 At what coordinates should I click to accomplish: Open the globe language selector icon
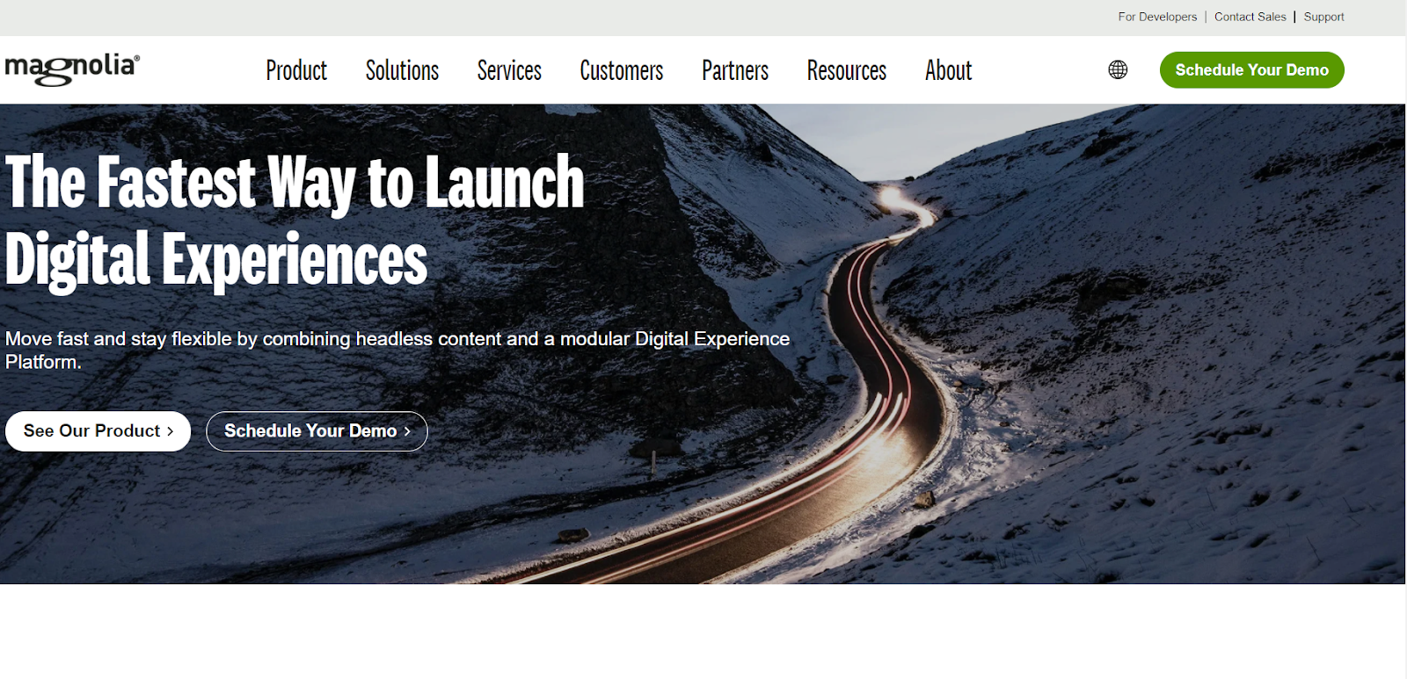1118,69
